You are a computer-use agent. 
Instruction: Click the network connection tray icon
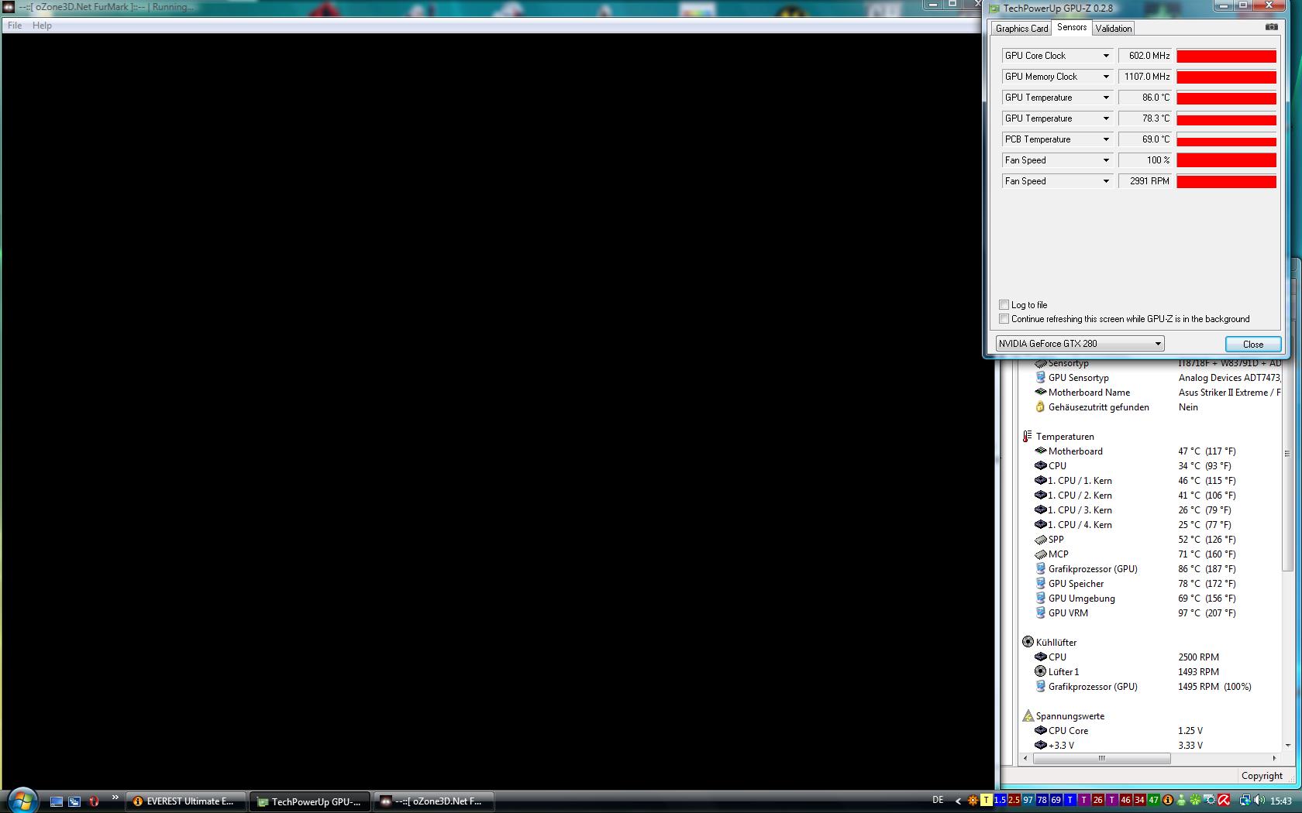click(x=1244, y=801)
